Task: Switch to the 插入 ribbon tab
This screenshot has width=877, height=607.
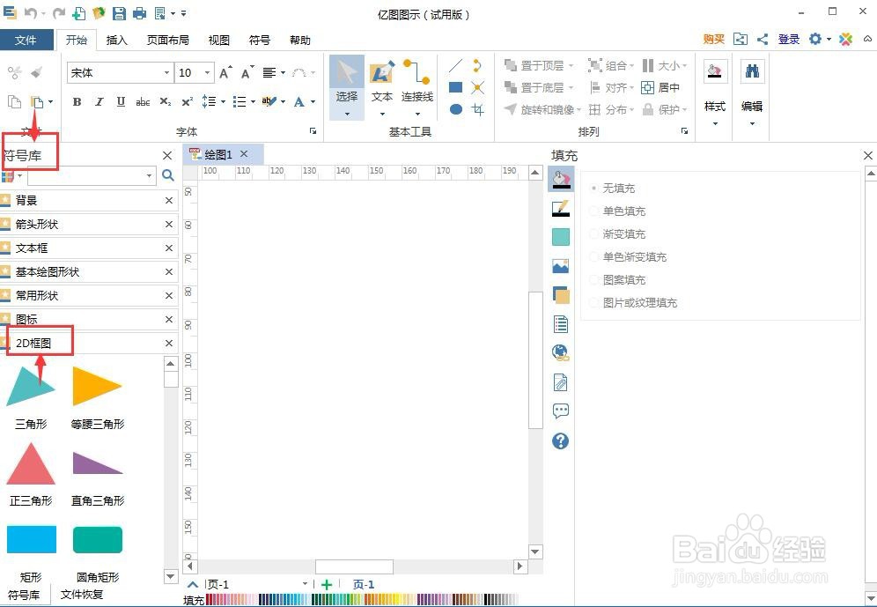Action: coord(119,40)
